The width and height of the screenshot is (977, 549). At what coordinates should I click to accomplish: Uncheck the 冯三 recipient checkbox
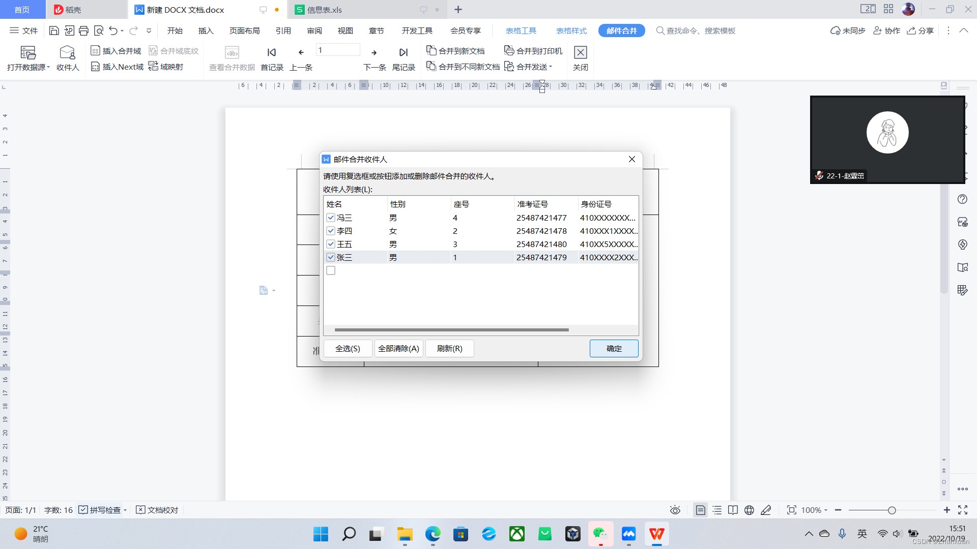(x=331, y=218)
